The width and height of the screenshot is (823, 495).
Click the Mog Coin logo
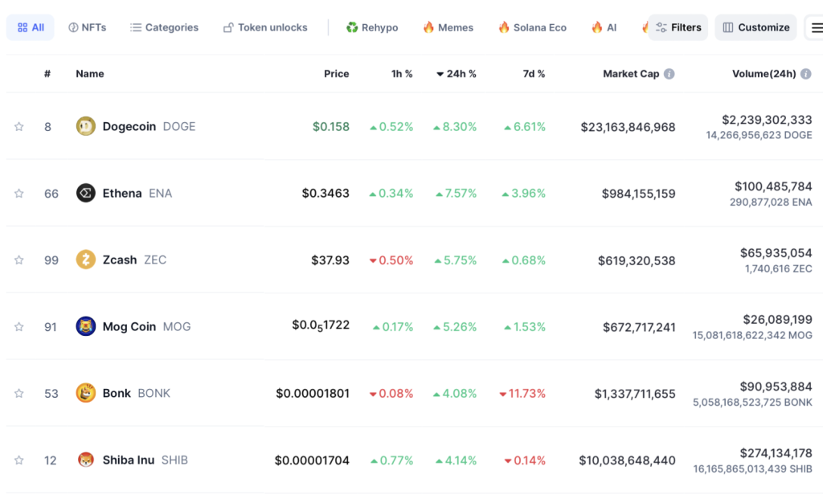[x=85, y=326]
